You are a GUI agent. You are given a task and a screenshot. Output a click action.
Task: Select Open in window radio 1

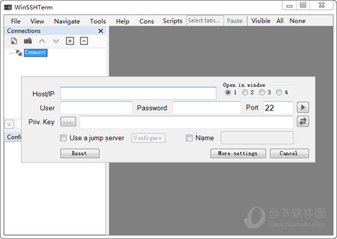tap(227, 92)
